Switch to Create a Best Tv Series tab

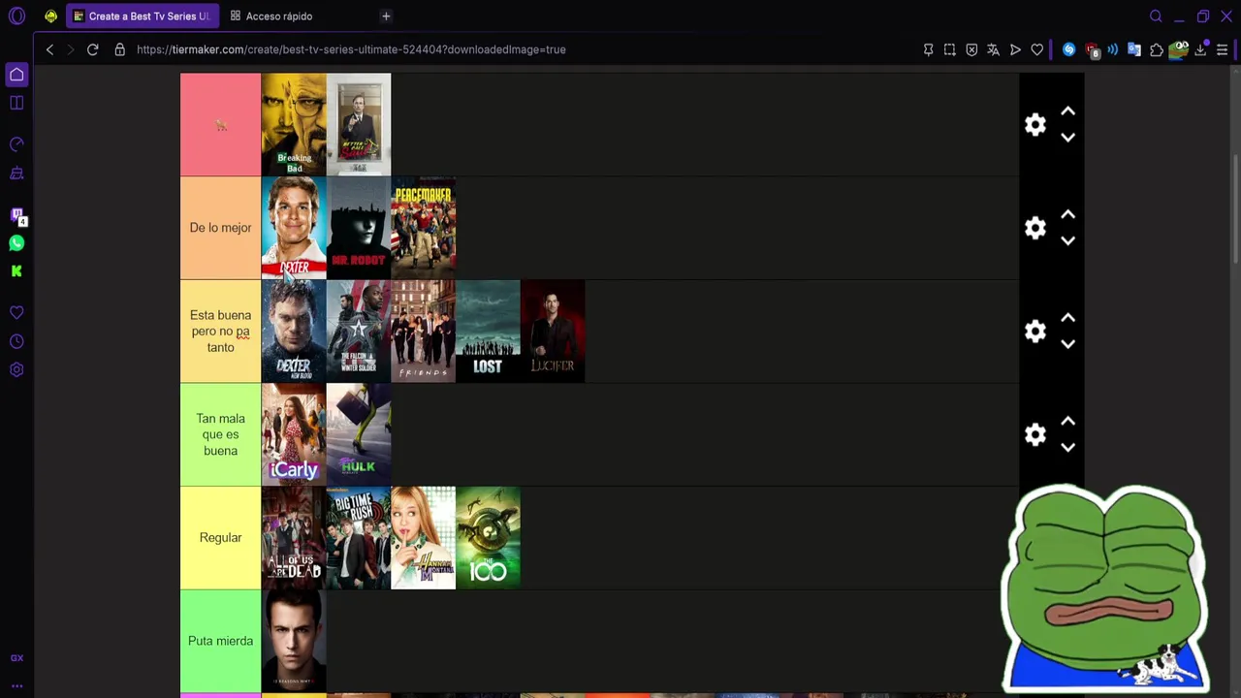[143, 16]
